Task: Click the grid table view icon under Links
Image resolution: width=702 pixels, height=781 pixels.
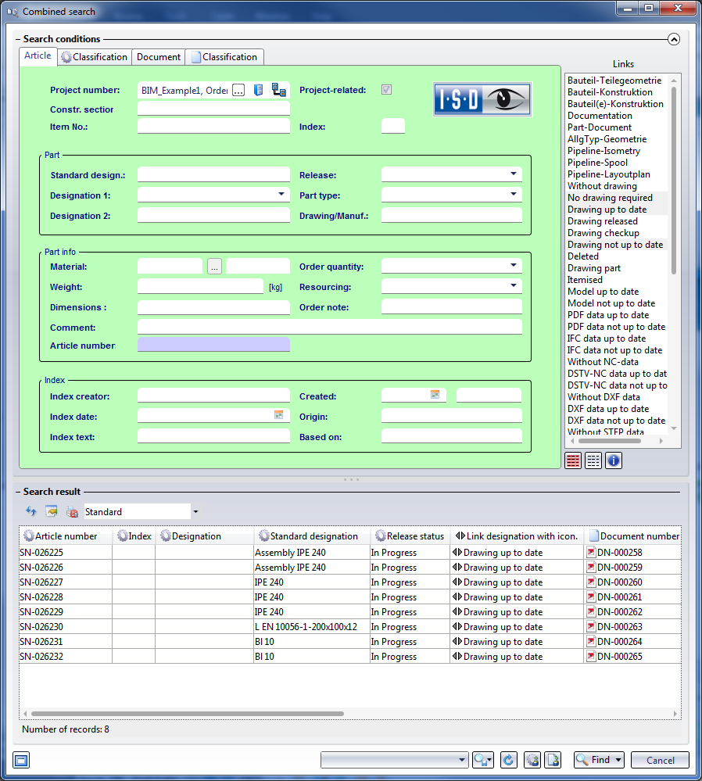Action: (x=593, y=460)
